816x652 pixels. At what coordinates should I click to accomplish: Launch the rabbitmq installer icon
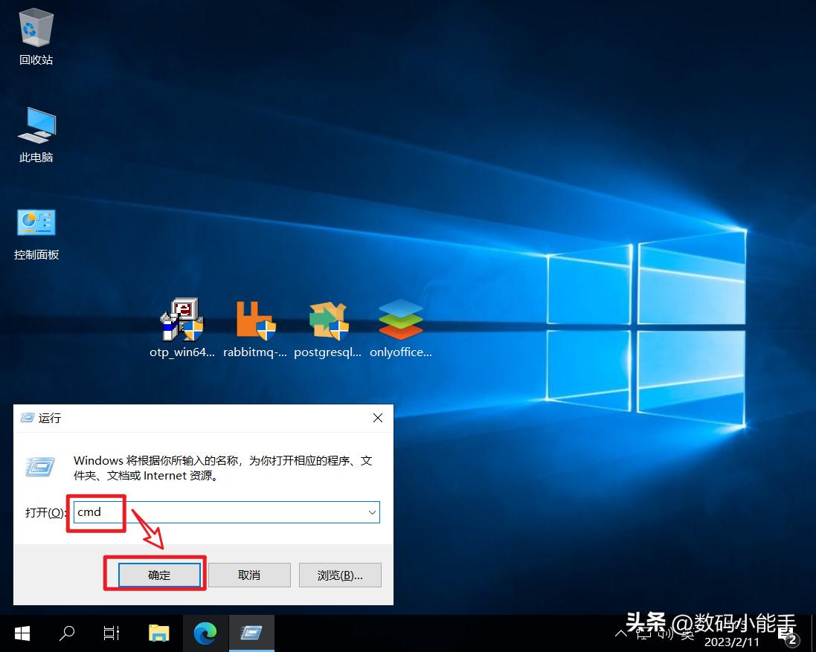pyautogui.click(x=254, y=321)
